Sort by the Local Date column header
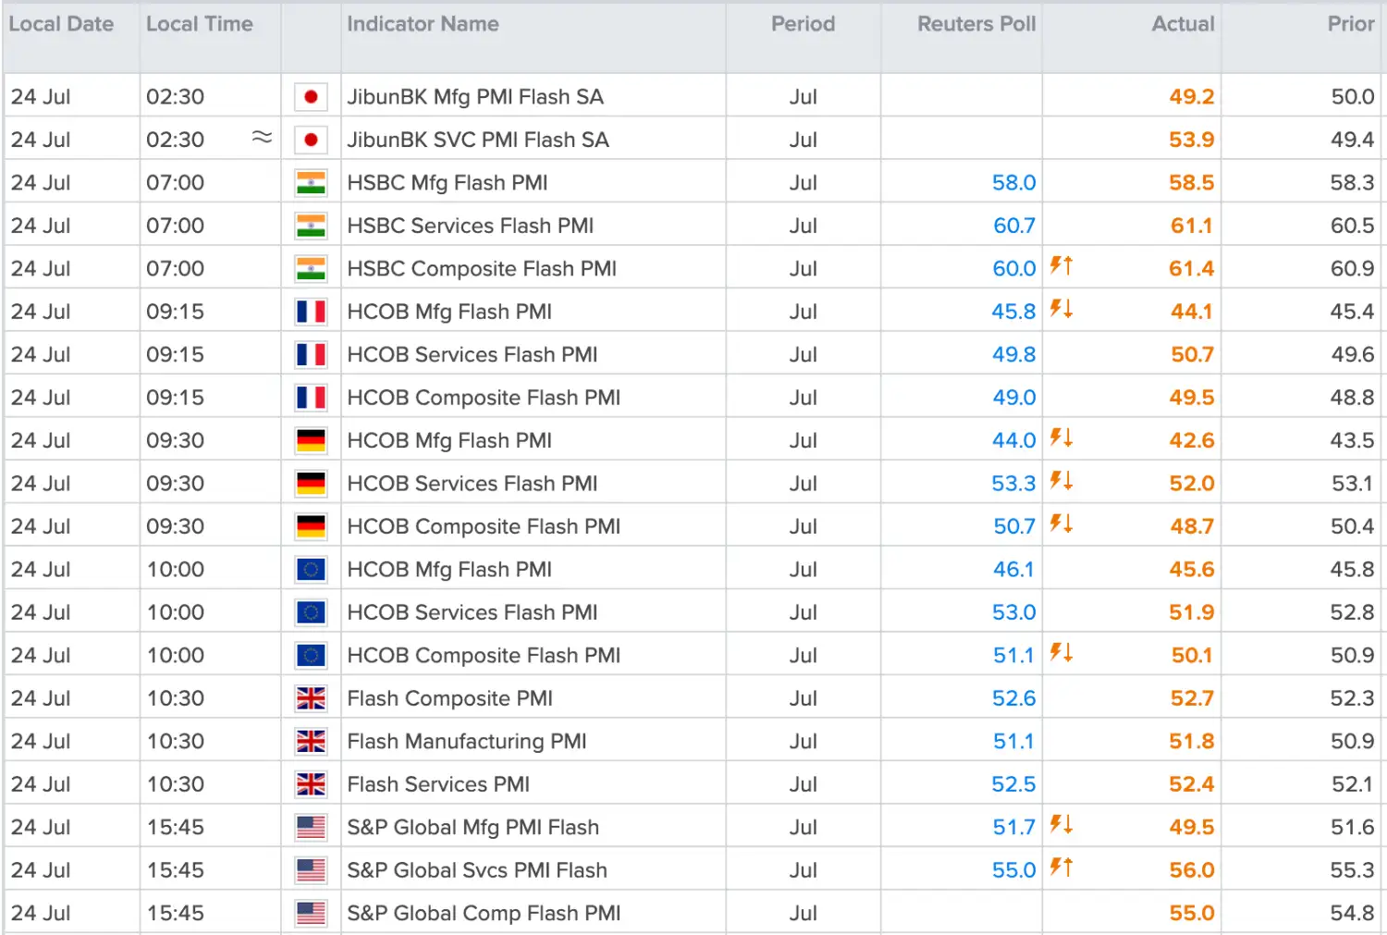The width and height of the screenshot is (1387, 935). pyautogui.click(x=61, y=24)
